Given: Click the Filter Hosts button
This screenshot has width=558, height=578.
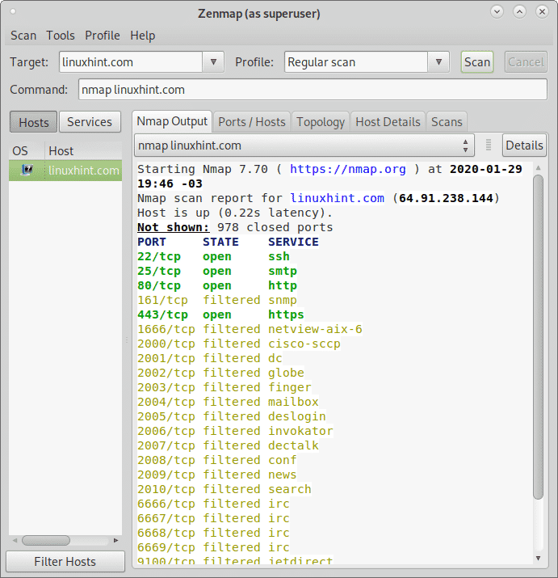Looking at the screenshot, I should [65, 562].
